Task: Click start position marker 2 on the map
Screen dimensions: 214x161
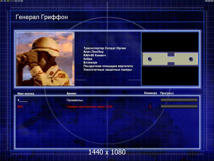Action: click(x=150, y=59)
